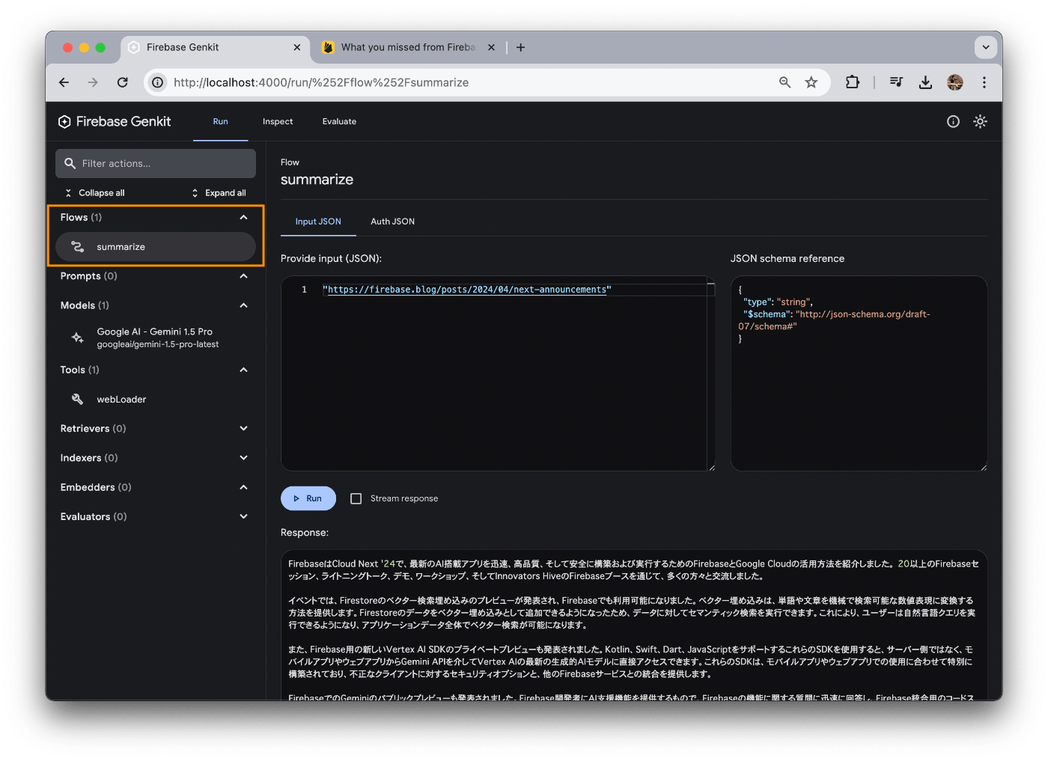Screen dimensions: 1048x761
Task: Switch to 'What you missed from Firebase' tab
Action: pyautogui.click(x=408, y=47)
